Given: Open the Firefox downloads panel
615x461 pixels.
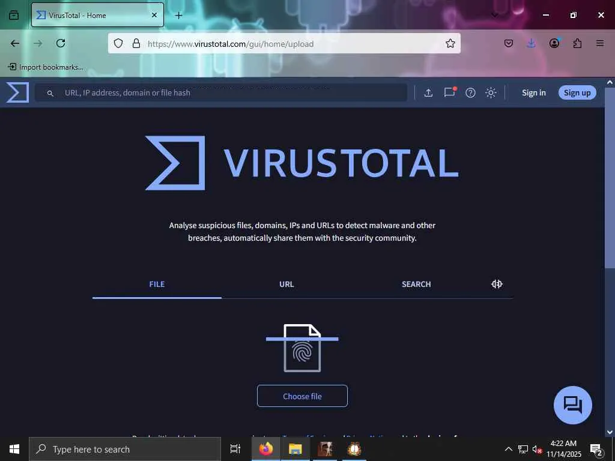Looking at the screenshot, I should pyautogui.click(x=531, y=43).
